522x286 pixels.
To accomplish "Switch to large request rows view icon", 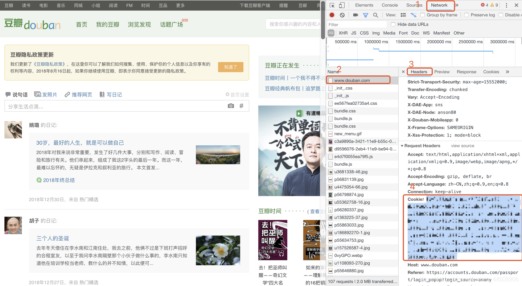I will click(403, 15).
